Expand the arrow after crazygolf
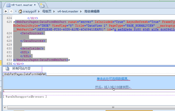Image resolution: width=175 pixels, height=111 pixels. (x=39, y=11)
